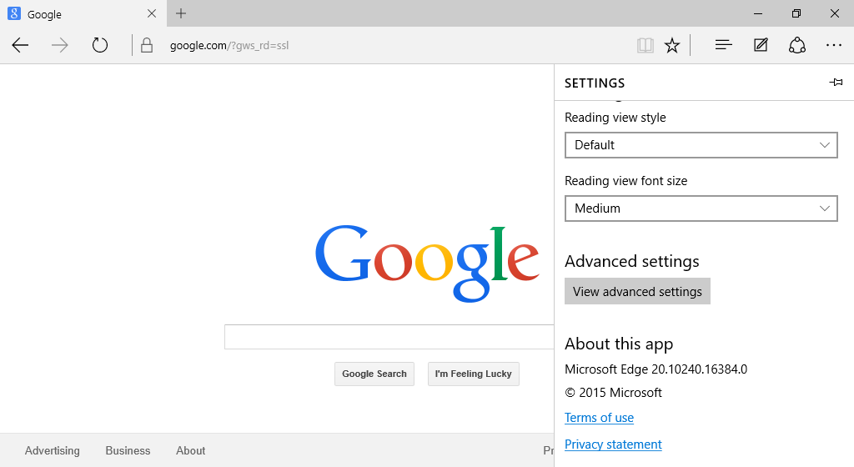The height and width of the screenshot is (467, 854).
Task: Click the Google logo
Action: 428,264
